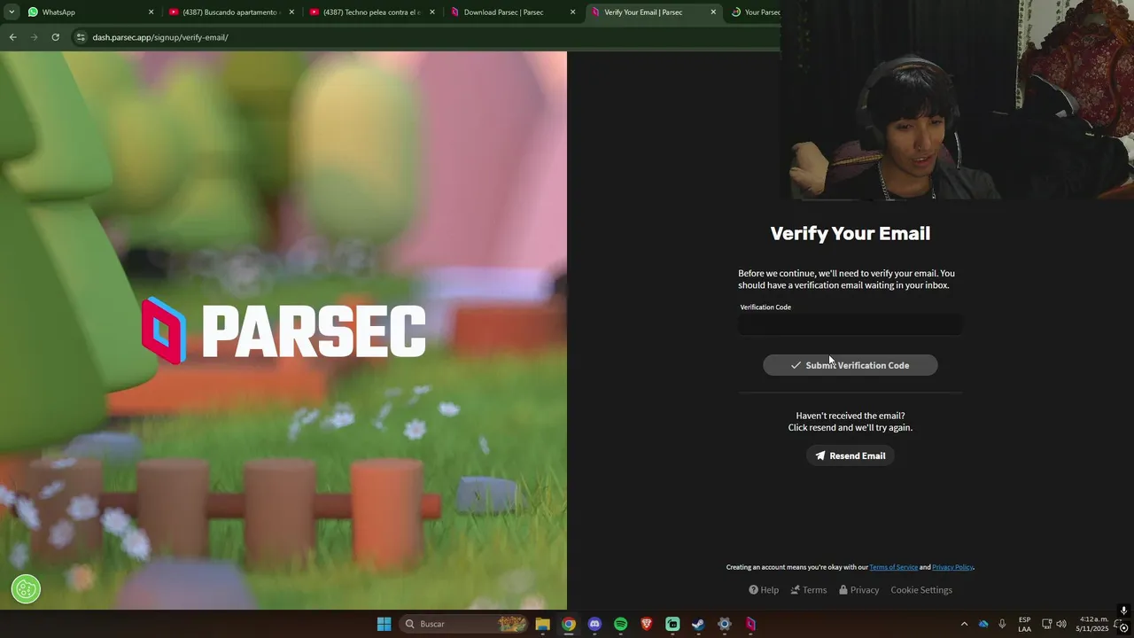Open Discord from the taskbar
The height and width of the screenshot is (638, 1134).
point(594,624)
